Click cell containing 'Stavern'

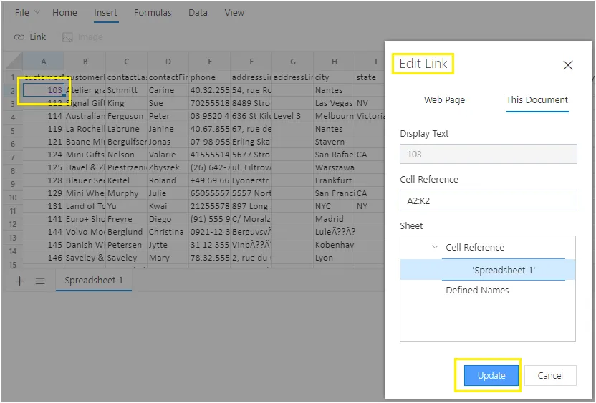[334, 142]
